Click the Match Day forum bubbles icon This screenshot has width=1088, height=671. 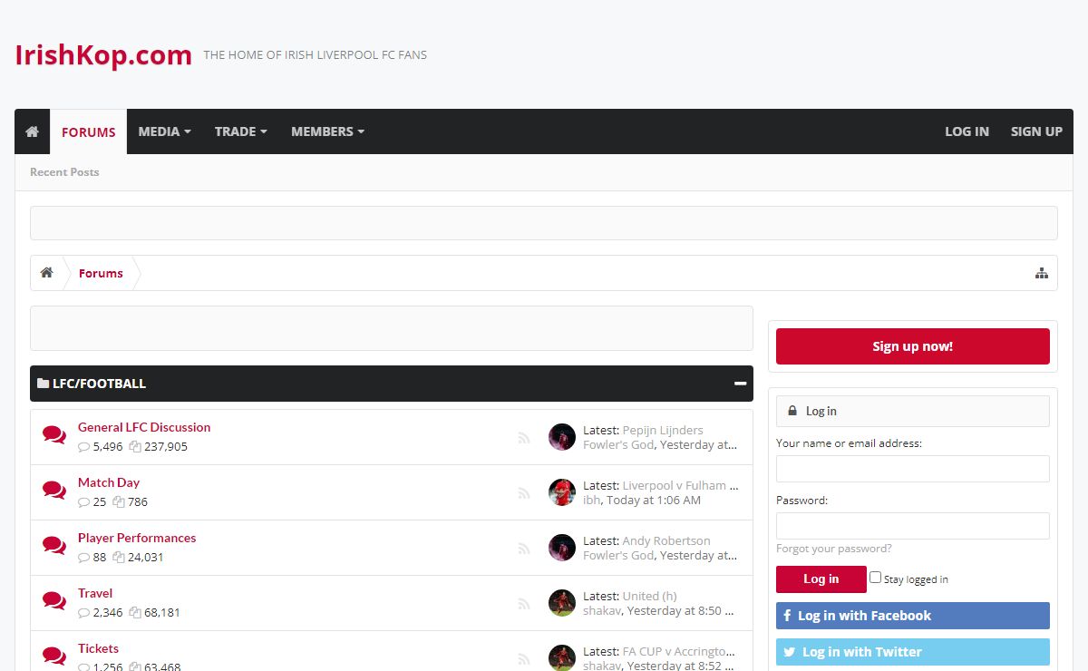pos(54,491)
